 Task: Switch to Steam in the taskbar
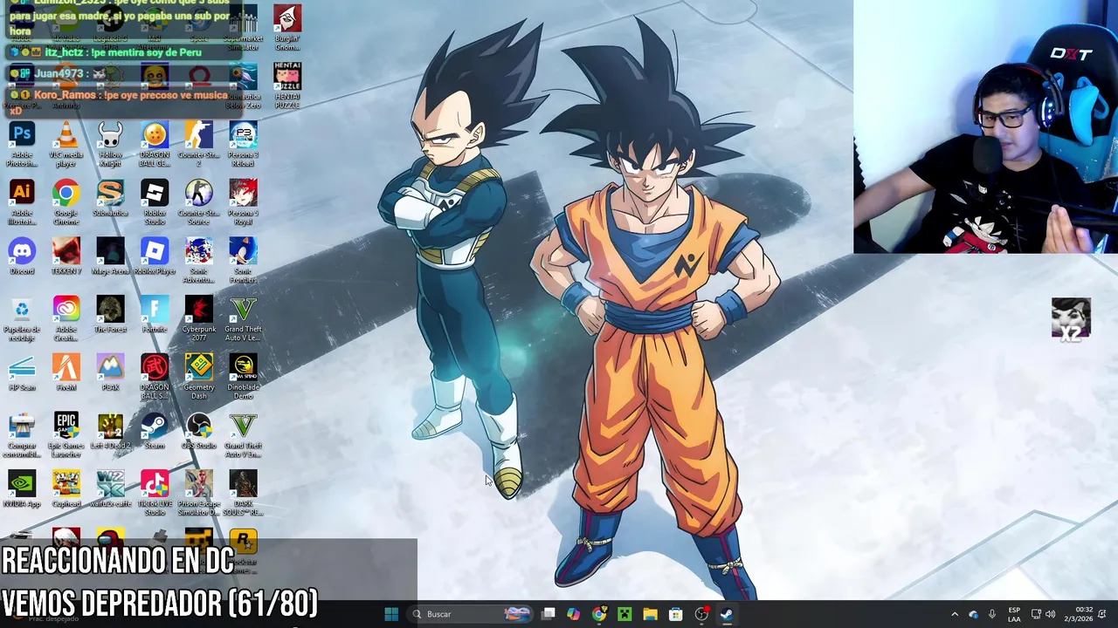pos(727,614)
